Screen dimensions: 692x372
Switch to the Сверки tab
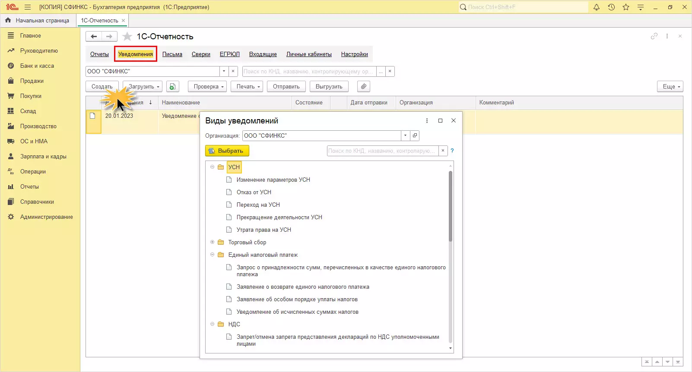click(201, 54)
